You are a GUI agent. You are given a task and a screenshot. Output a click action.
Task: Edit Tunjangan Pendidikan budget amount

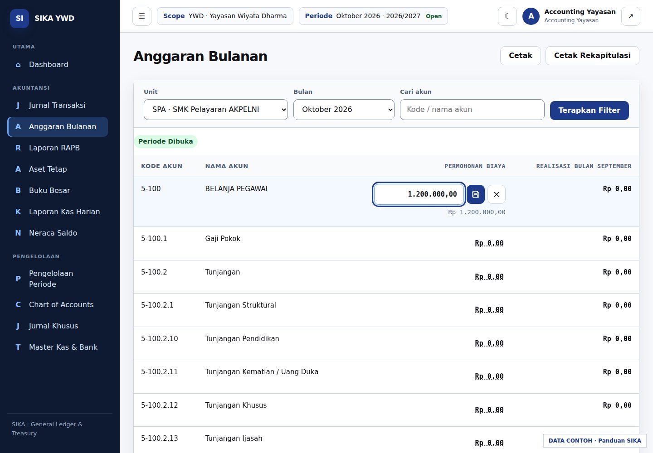pos(489,343)
